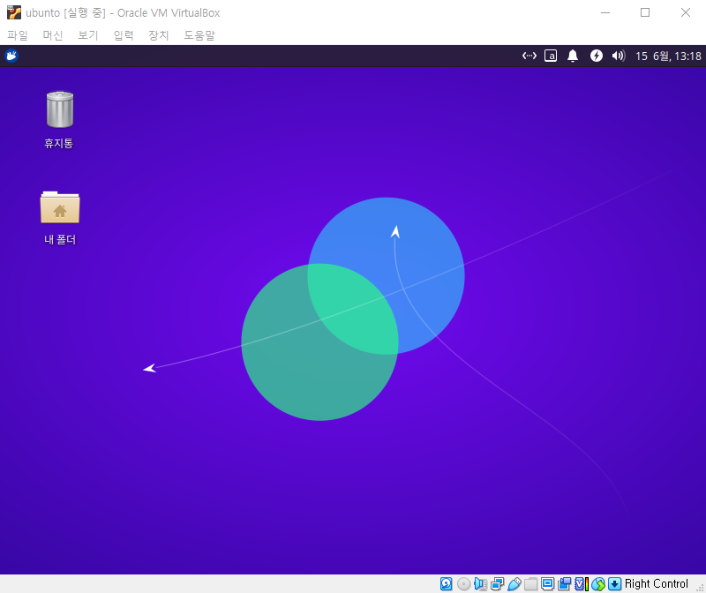Click the USB devices indicator

point(514,584)
